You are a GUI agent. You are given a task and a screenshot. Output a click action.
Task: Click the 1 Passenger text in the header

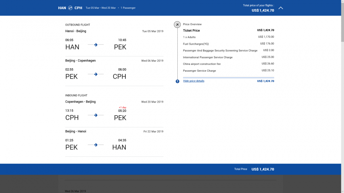pyautogui.click(x=128, y=8)
